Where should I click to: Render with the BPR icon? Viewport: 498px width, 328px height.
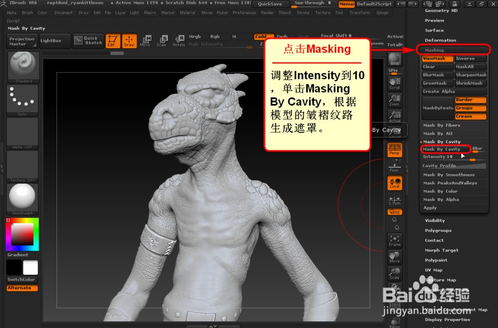395,59
